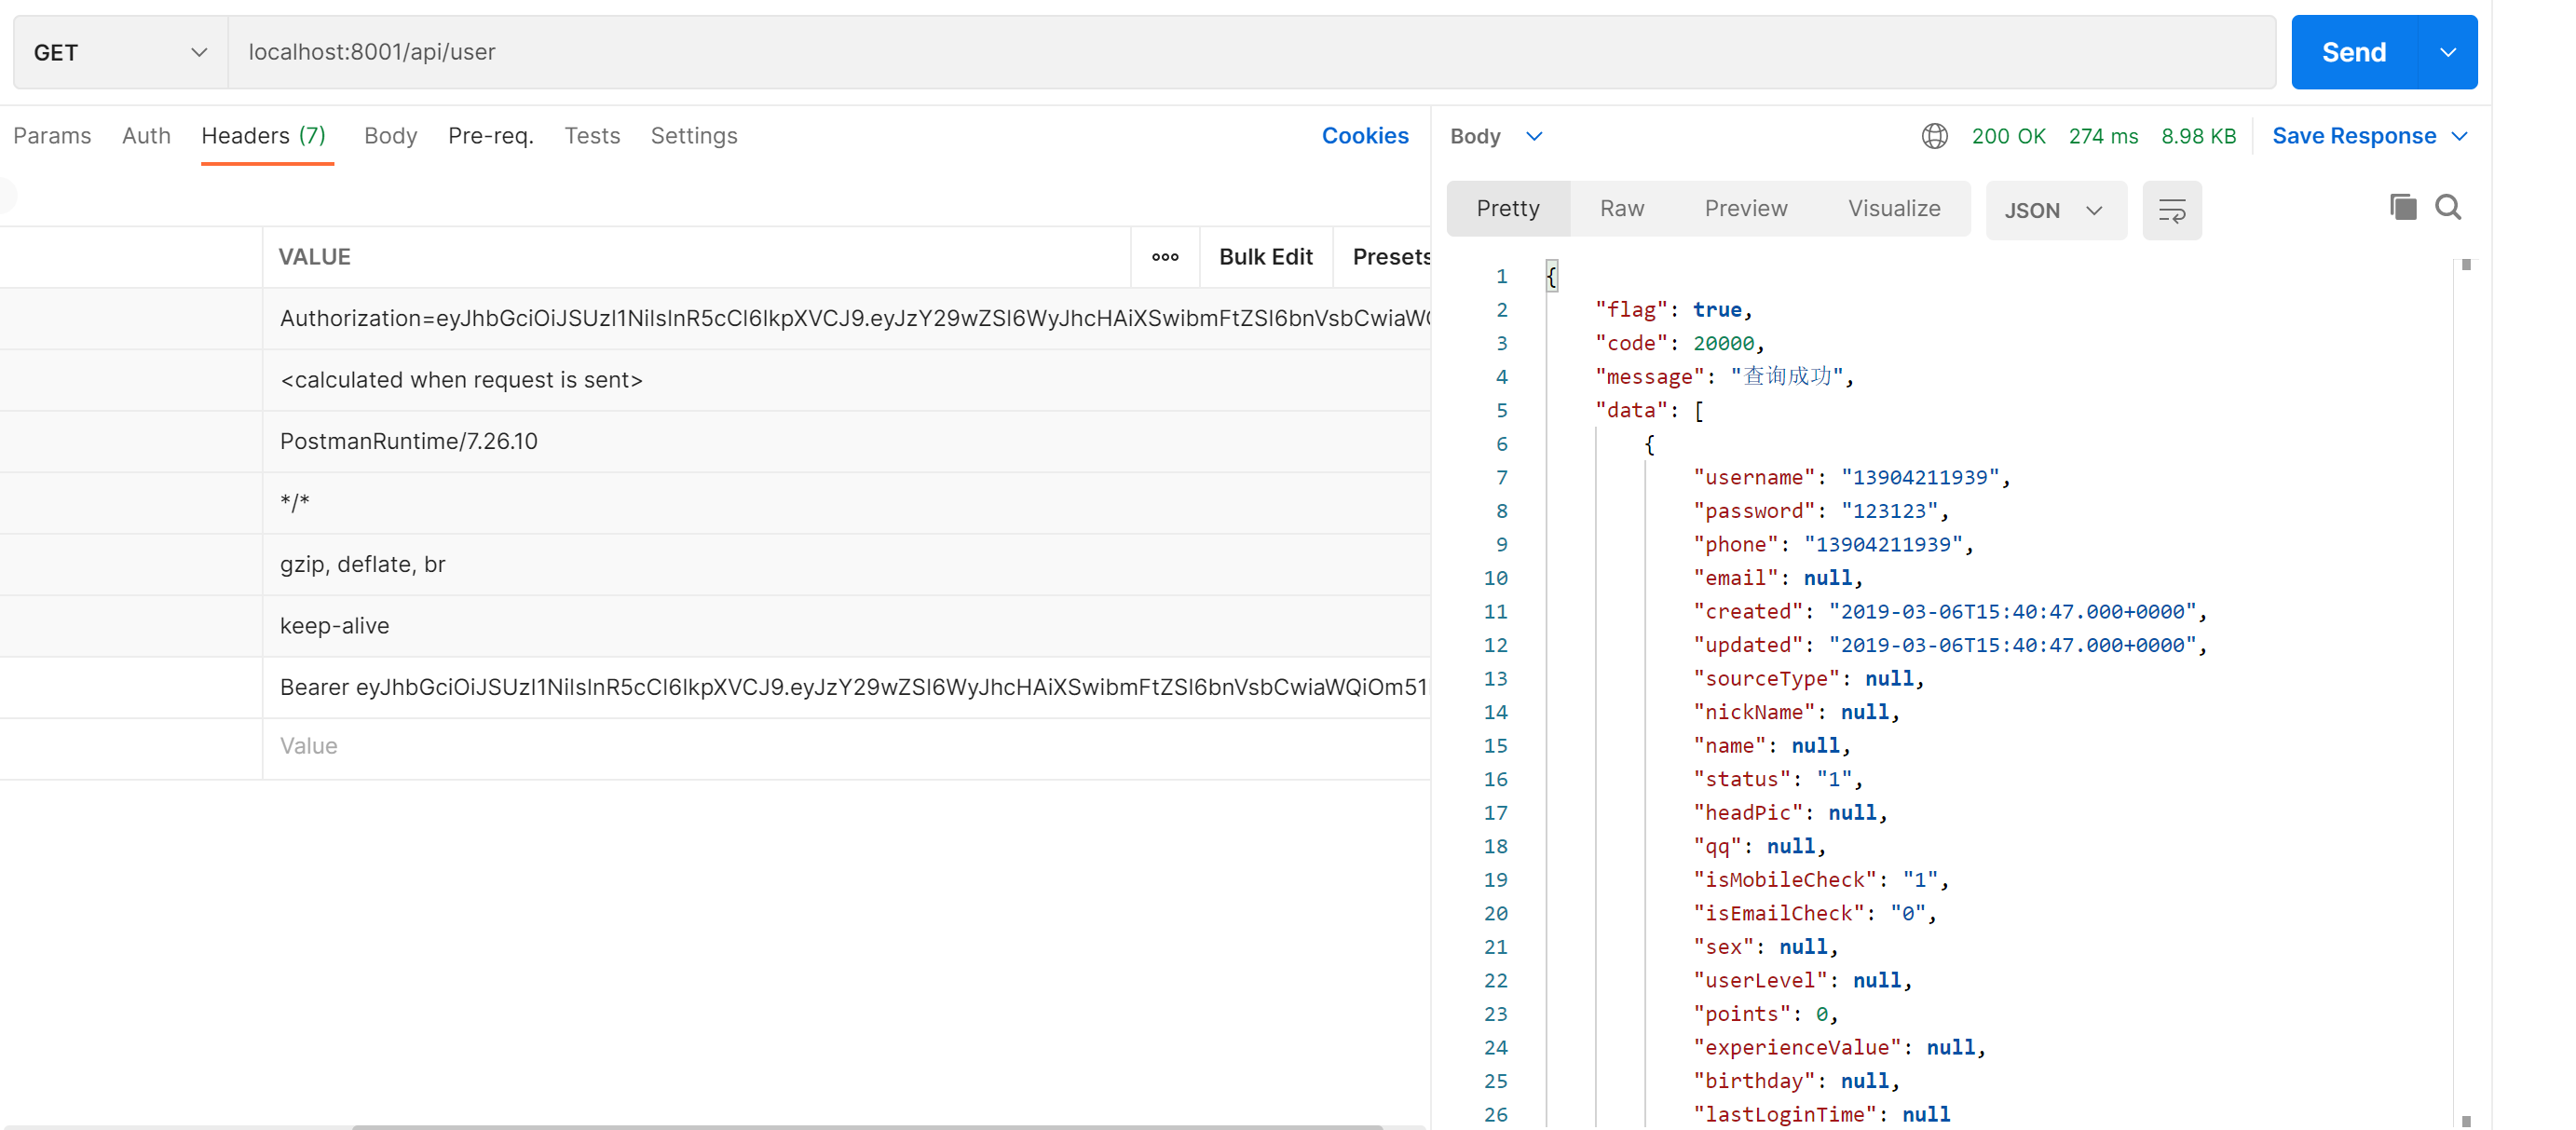Click the copy response icon
This screenshot has width=2576, height=1130.
coord(2403,207)
